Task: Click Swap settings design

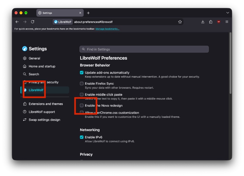Action: click(x=45, y=120)
